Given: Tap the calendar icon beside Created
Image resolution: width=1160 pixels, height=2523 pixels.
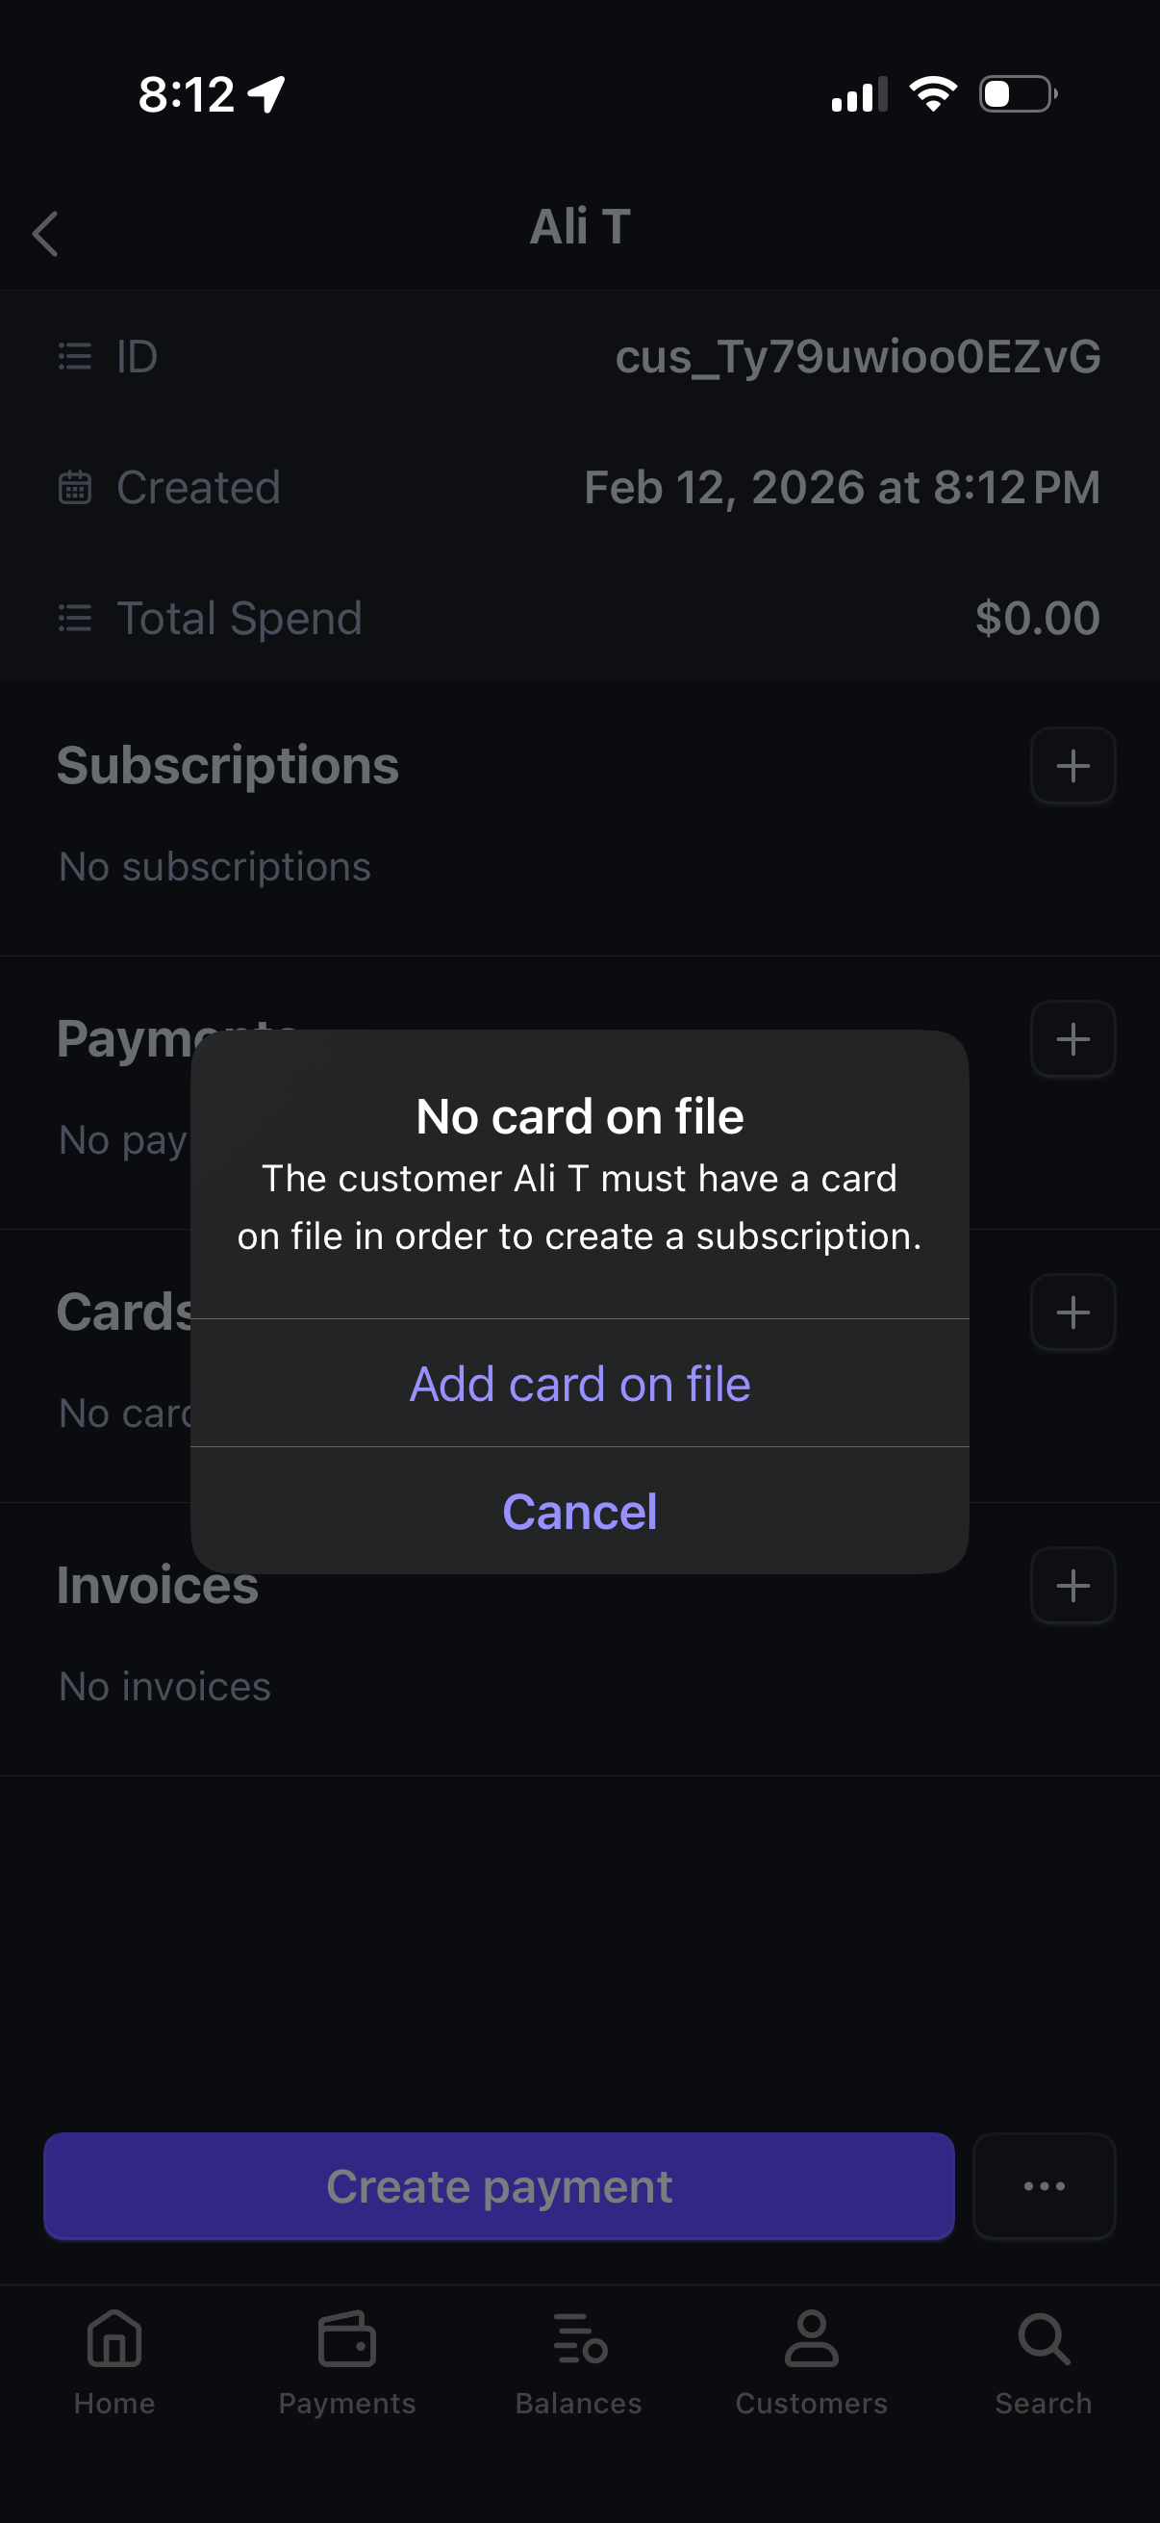Looking at the screenshot, I should click(75, 487).
